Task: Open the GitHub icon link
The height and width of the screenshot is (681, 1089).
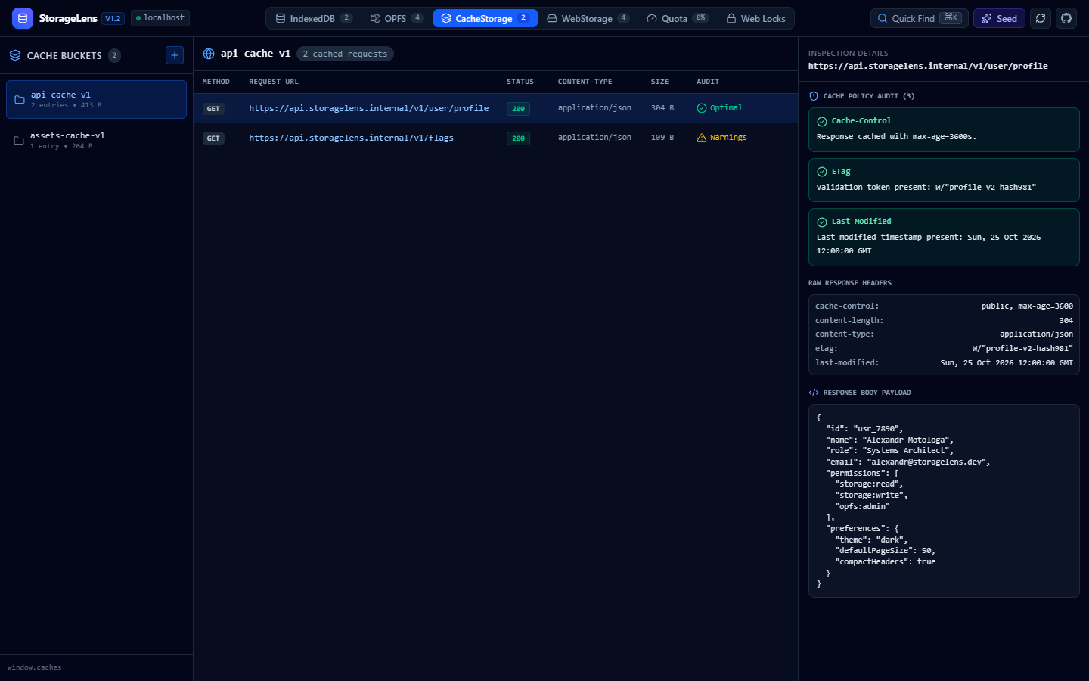Action: (x=1066, y=18)
